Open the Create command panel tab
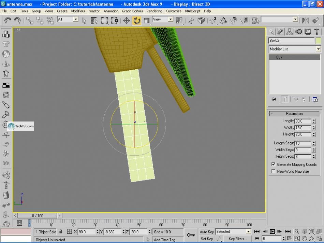Viewport: 324px width, 243px height. click(272, 32)
